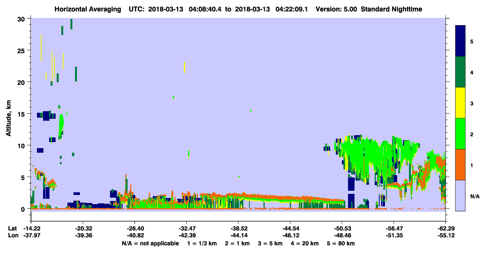The width and height of the screenshot is (495, 254).
Task: Click the dark green legend color segment labeled 4
Action: point(460,72)
